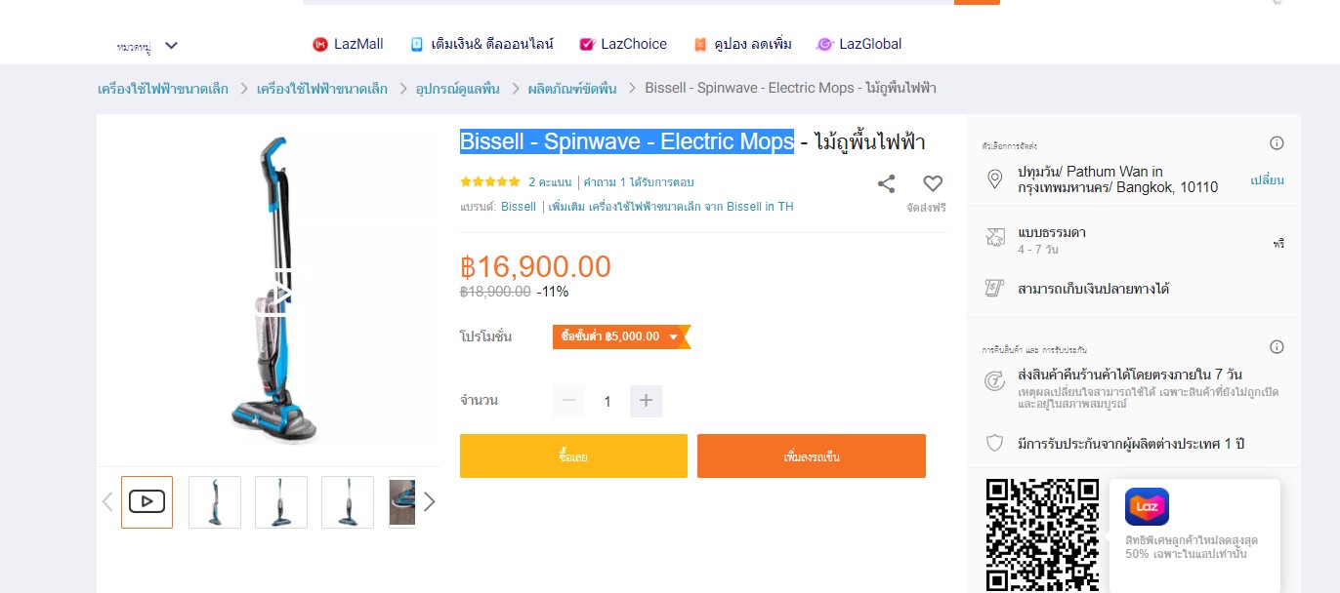Click the Bissell brand link
Viewport: 1340px width, 593px height.
pyautogui.click(x=518, y=207)
